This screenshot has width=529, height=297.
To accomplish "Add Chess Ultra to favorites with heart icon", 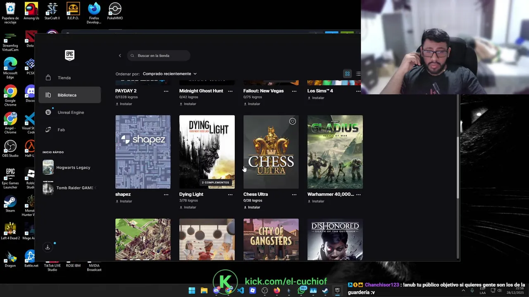I will [x=292, y=121].
